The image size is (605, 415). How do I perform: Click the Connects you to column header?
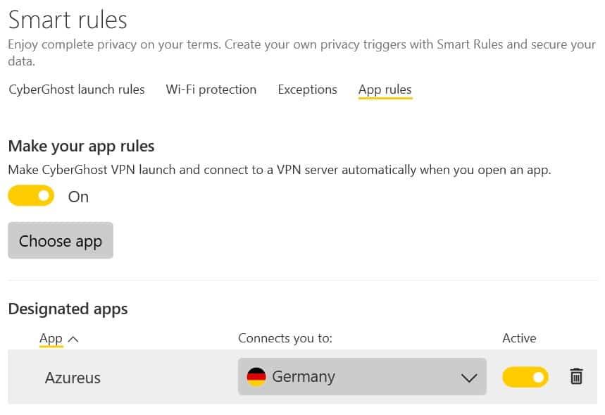pos(285,338)
